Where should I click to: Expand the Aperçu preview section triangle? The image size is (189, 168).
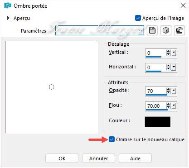coord(8,18)
